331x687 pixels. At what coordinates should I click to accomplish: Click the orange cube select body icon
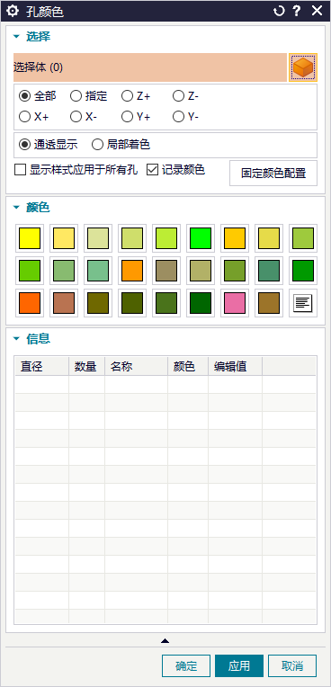tap(303, 67)
